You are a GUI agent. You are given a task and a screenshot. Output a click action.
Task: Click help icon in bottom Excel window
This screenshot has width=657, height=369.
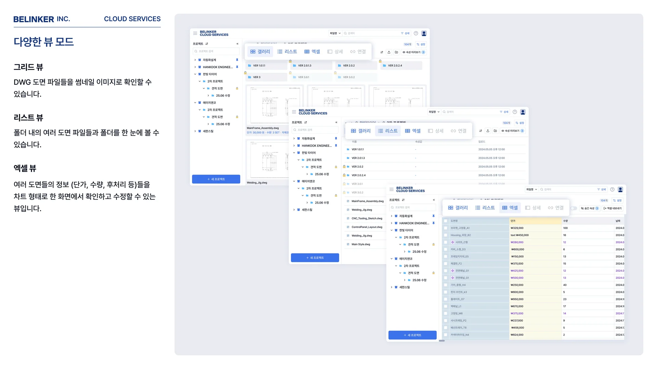coord(612,189)
